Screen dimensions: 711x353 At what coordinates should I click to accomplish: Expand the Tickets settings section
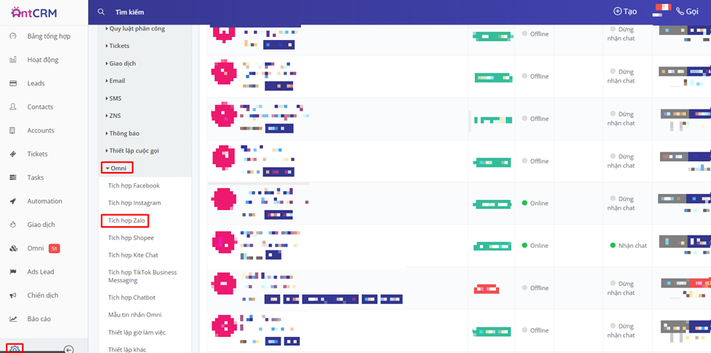(x=119, y=46)
